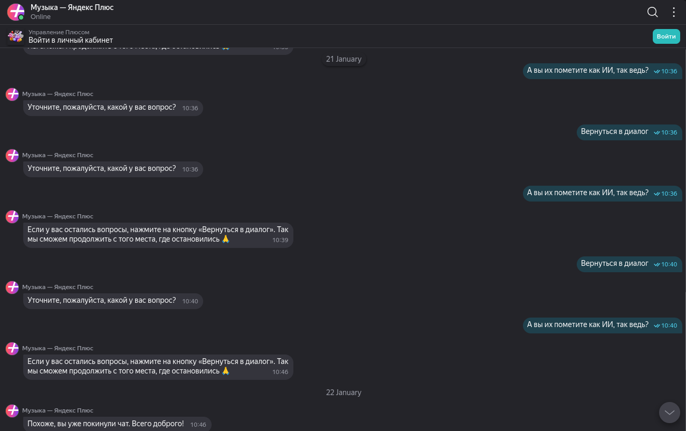
Task: Click the avatar beside the 10:40 Уточните message
Action: click(x=12, y=288)
